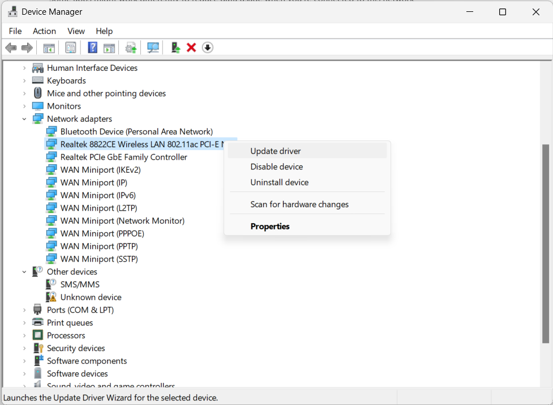The image size is (553, 405).
Task: Click the Properties toolbar icon
Action: point(71,48)
